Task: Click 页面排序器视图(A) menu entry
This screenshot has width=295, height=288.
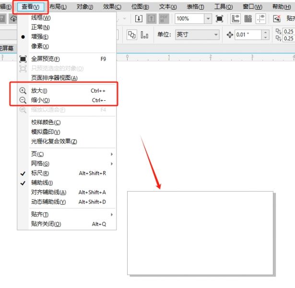Action: tap(67, 78)
